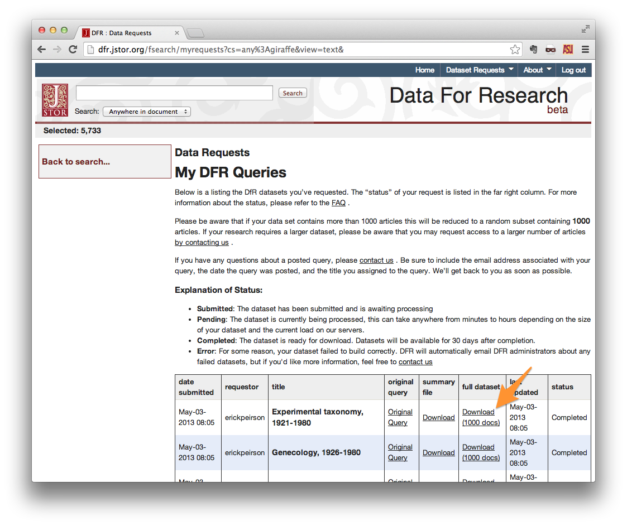Screen dimensions: 627x526
Task: Toggle fullscreen with the window expand arrows
Action: (586, 29)
